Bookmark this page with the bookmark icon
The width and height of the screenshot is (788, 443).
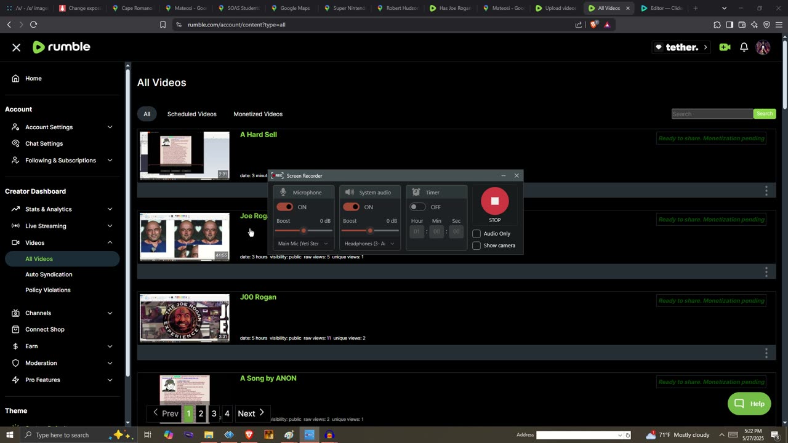[163, 25]
